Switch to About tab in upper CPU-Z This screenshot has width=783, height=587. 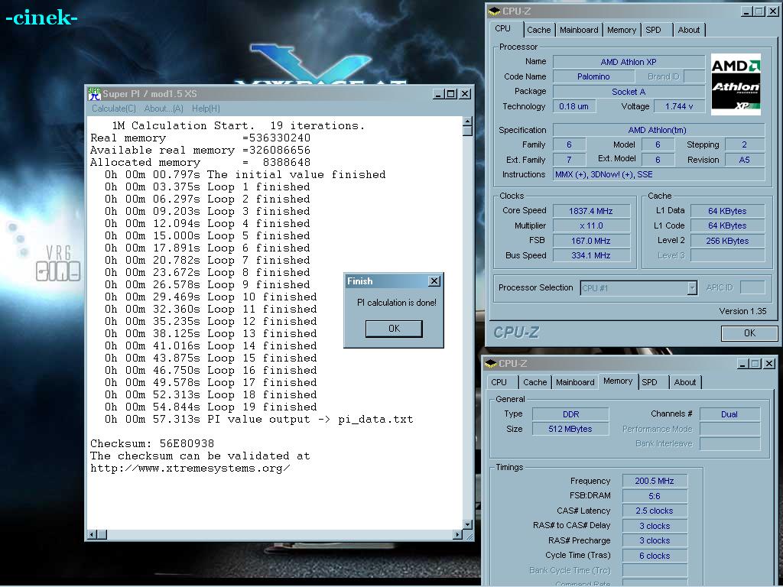(x=689, y=30)
